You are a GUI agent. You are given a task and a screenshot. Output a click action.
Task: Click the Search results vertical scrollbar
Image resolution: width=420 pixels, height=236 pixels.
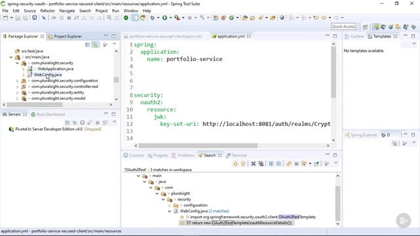tap(337, 203)
